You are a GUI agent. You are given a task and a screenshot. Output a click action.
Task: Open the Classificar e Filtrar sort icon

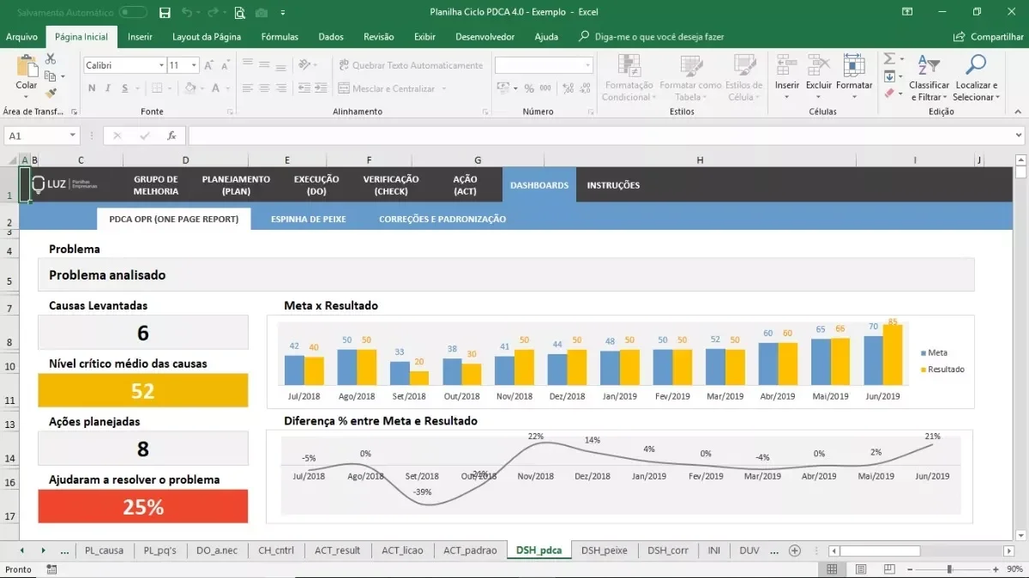click(x=928, y=65)
